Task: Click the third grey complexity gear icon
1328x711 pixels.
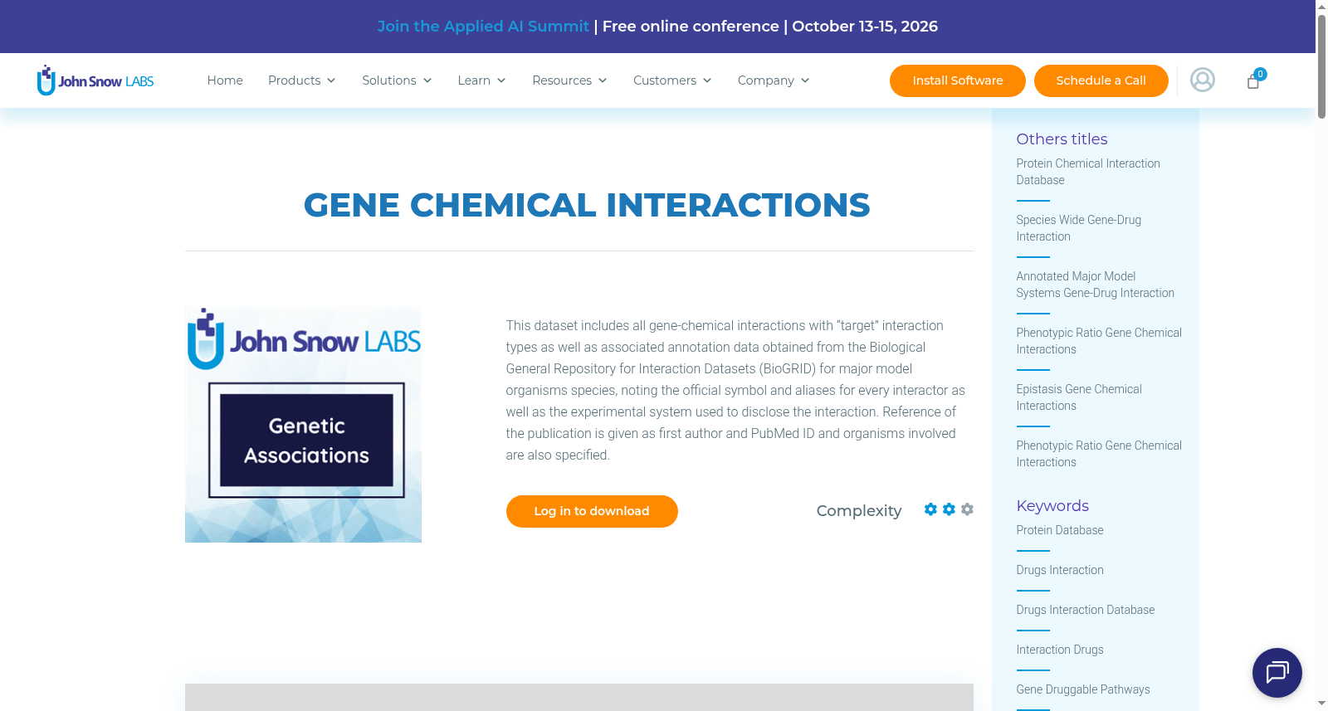Action: point(967,509)
